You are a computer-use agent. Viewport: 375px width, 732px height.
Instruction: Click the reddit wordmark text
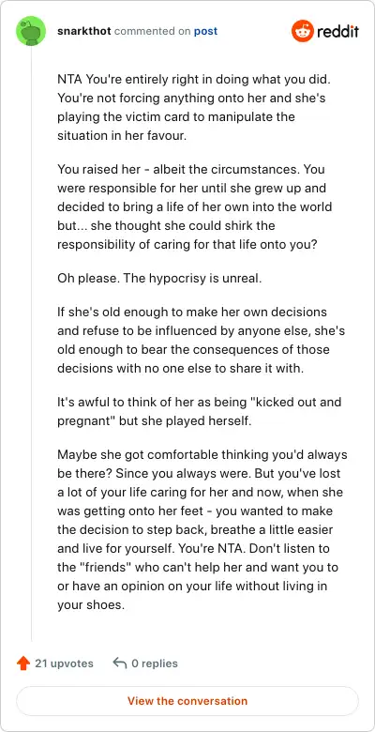tap(338, 31)
